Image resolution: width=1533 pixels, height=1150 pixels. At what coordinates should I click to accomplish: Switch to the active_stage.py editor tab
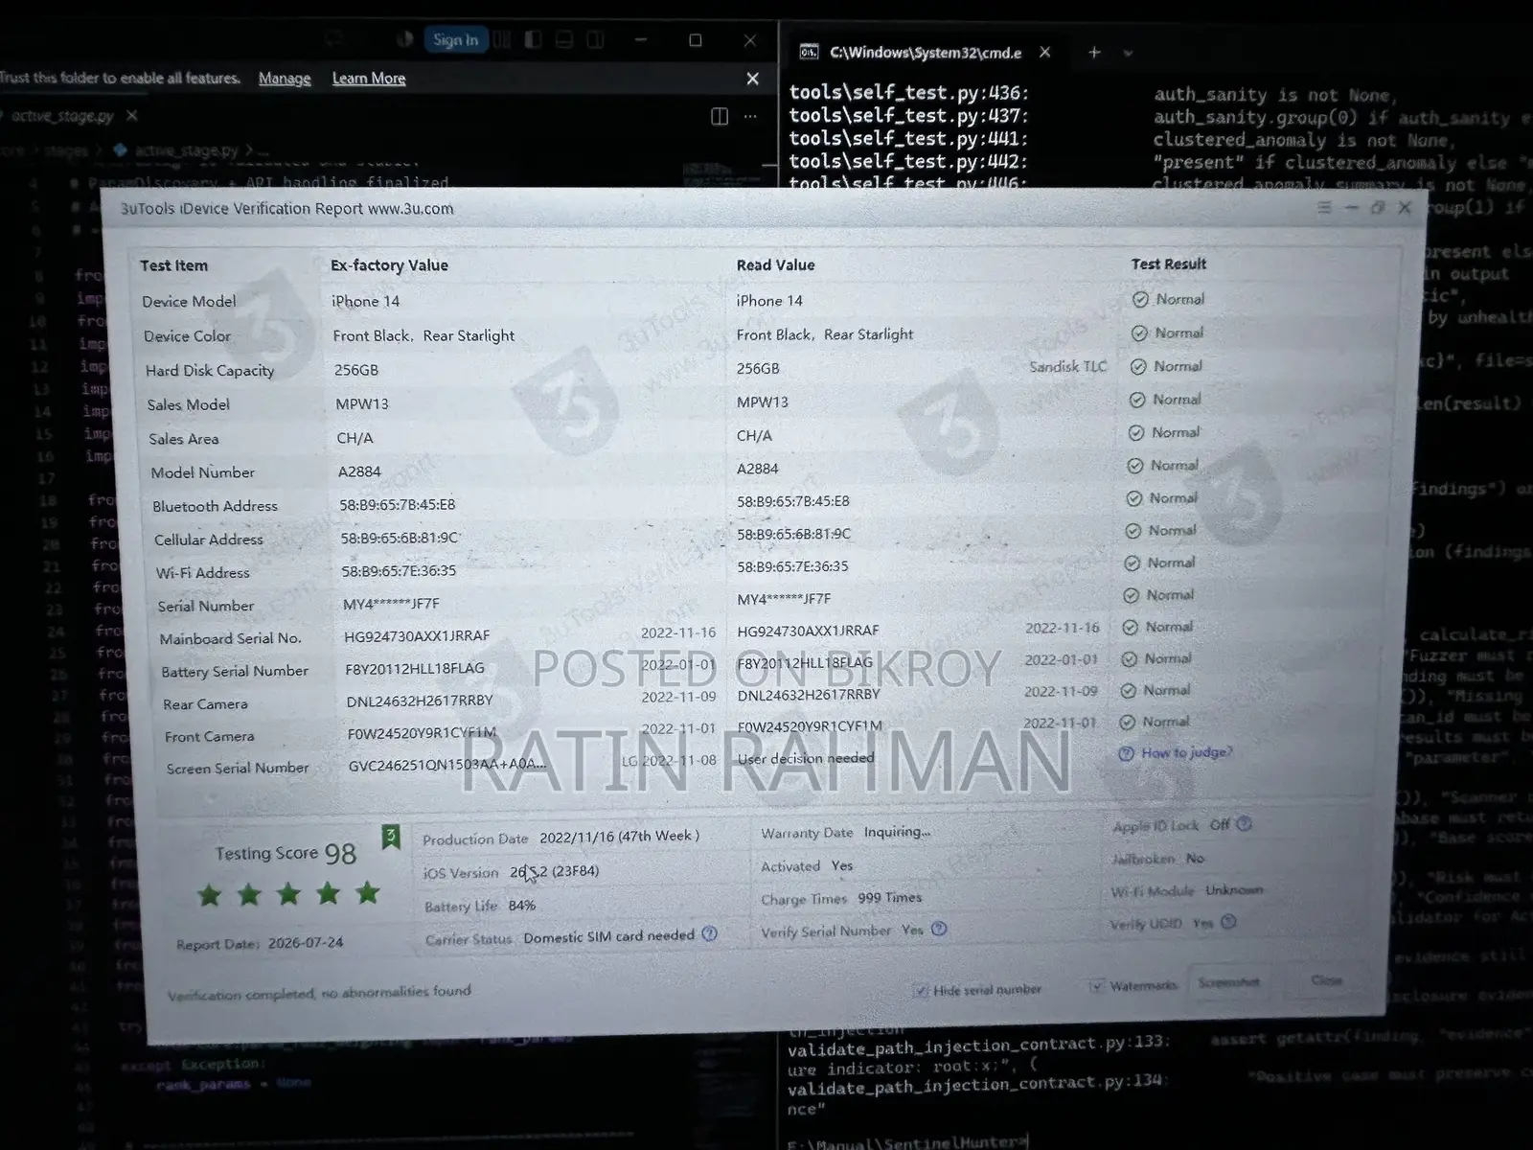point(63,116)
